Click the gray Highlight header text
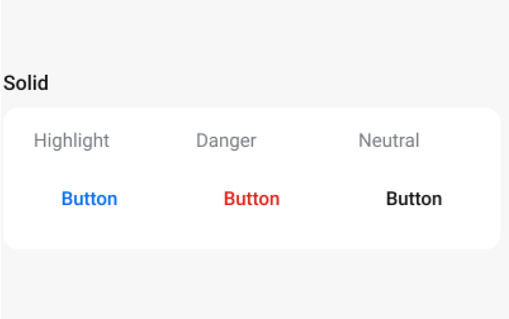This screenshot has height=319, width=509. coord(72,140)
